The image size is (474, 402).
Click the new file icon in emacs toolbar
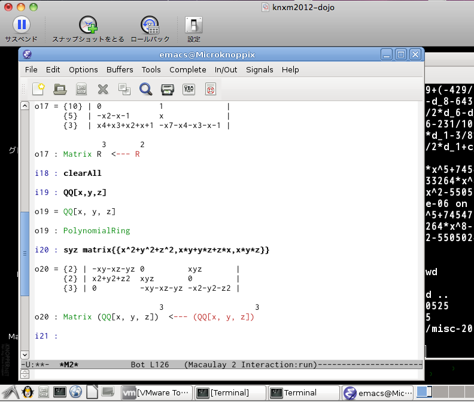[x=38, y=89]
